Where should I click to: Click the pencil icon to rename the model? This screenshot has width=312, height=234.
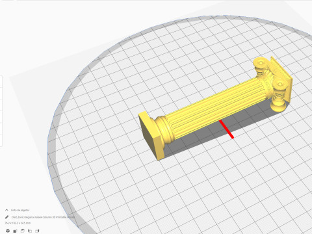click(x=6, y=217)
